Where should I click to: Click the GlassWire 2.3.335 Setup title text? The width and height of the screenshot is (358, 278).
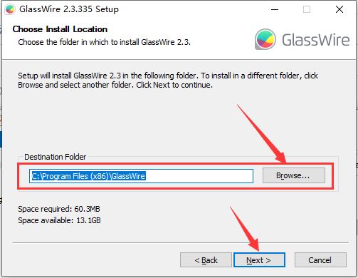[69, 9]
